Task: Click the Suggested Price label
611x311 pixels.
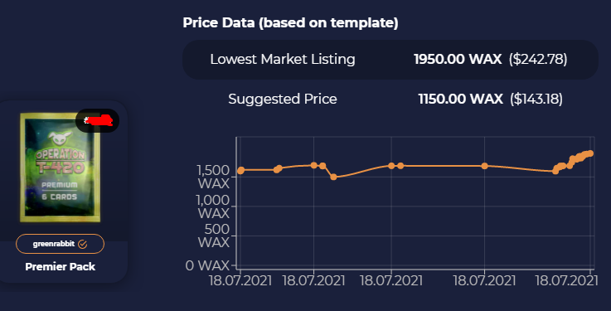Action: click(x=283, y=99)
